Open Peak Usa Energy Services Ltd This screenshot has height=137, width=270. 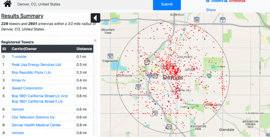[x=36, y=64]
